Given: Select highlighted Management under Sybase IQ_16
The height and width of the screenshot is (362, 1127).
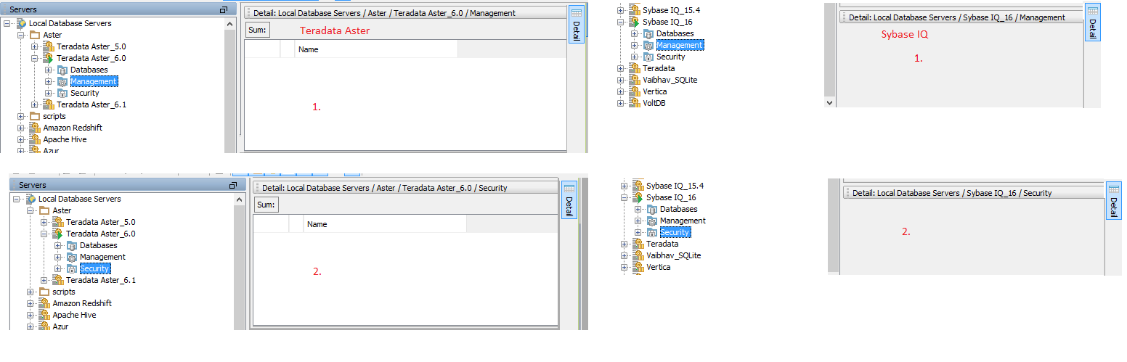Looking at the screenshot, I should point(680,45).
